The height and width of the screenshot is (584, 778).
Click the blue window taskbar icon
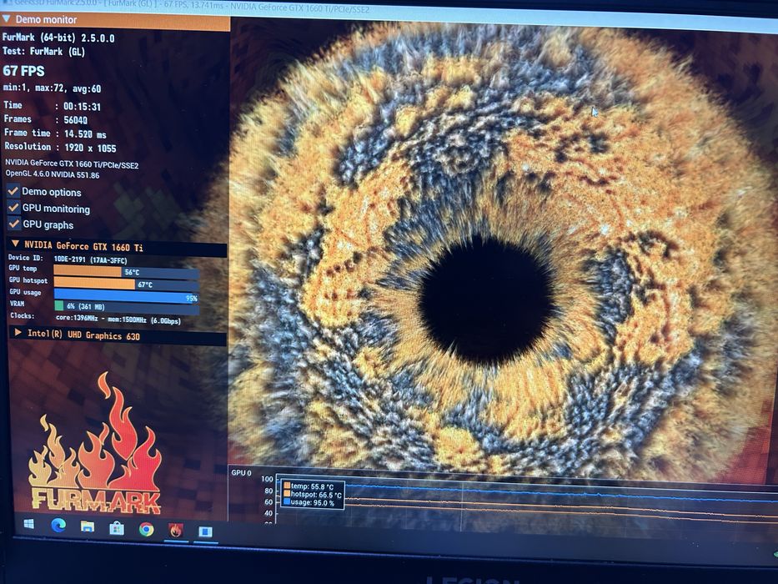(x=205, y=532)
